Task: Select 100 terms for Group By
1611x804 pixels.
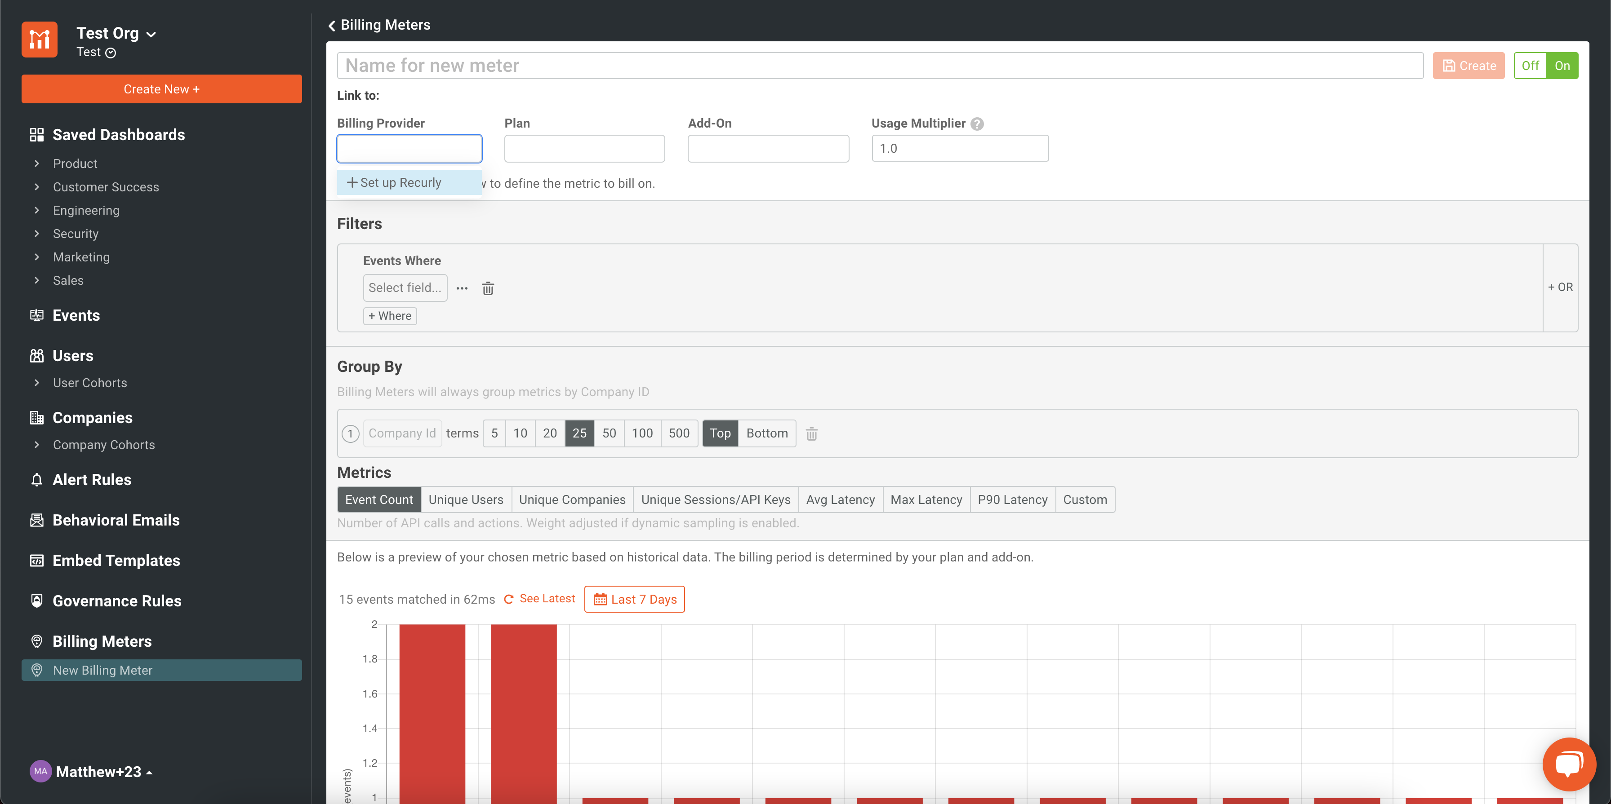Action: click(x=641, y=433)
